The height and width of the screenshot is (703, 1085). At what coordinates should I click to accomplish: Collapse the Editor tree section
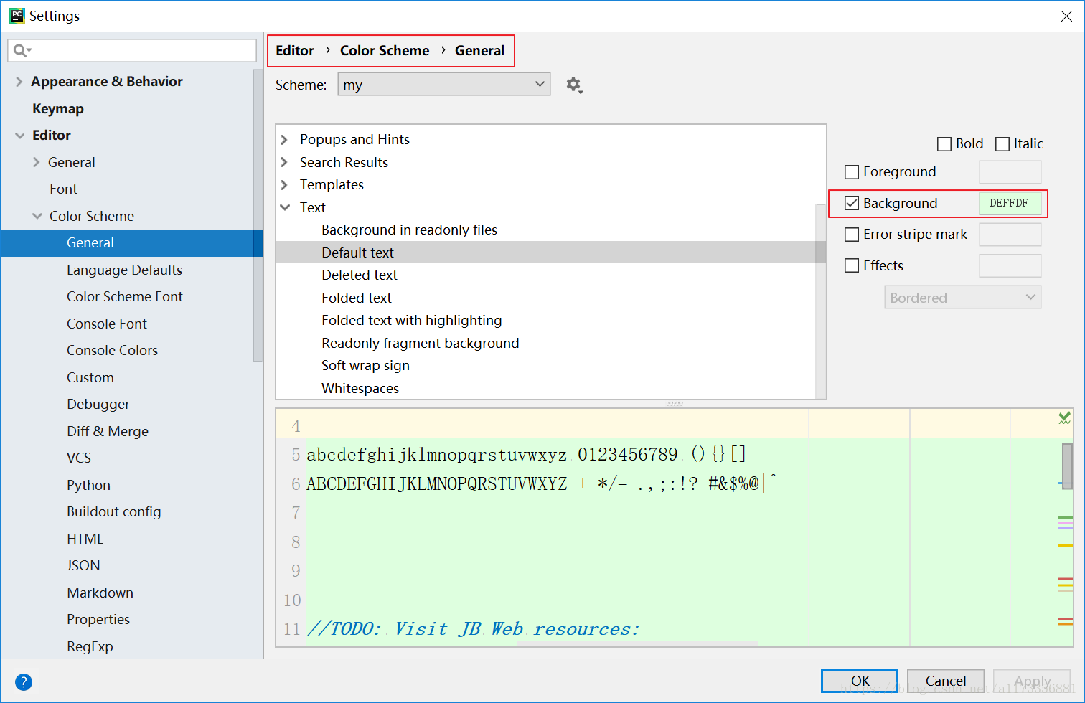19,136
